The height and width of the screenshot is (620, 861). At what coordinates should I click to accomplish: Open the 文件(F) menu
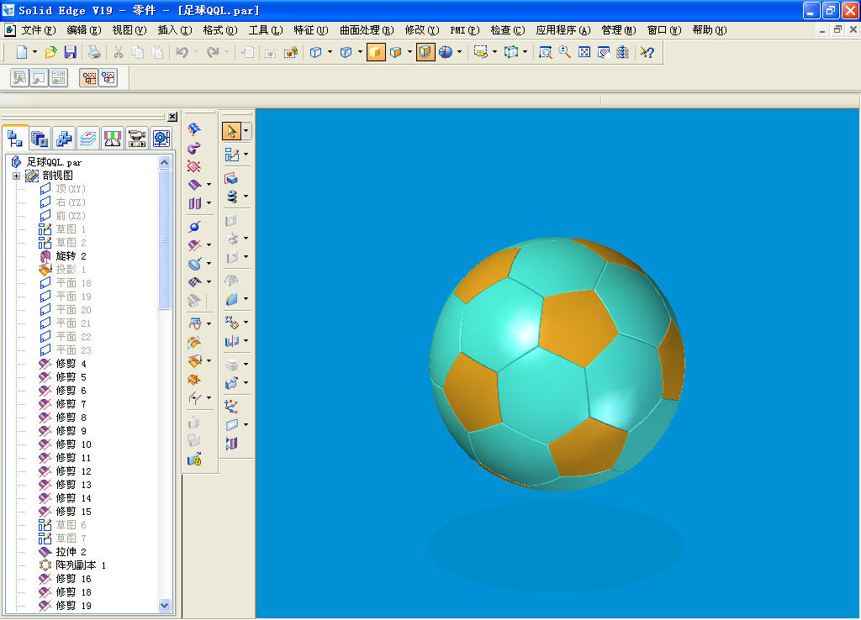39,30
